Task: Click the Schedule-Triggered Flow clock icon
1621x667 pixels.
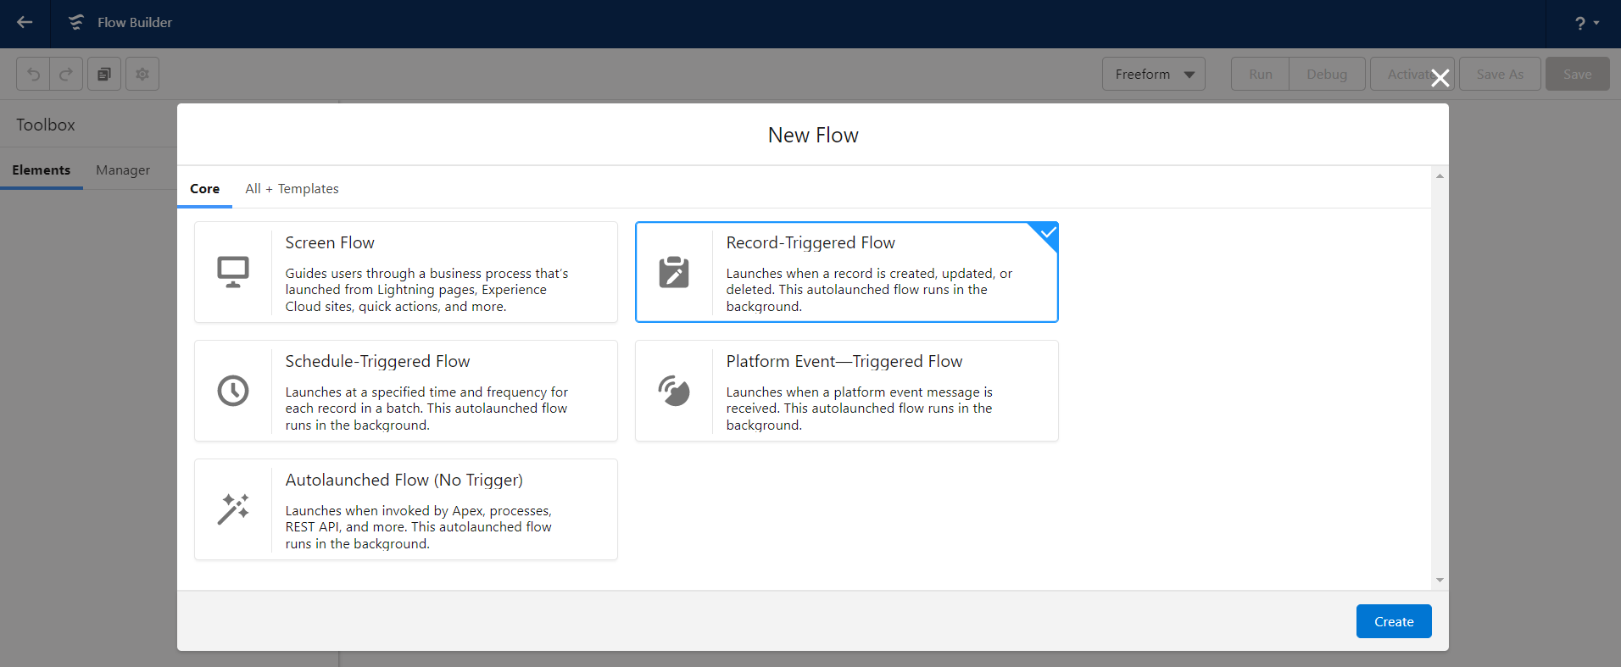Action: click(x=233, y=391)
